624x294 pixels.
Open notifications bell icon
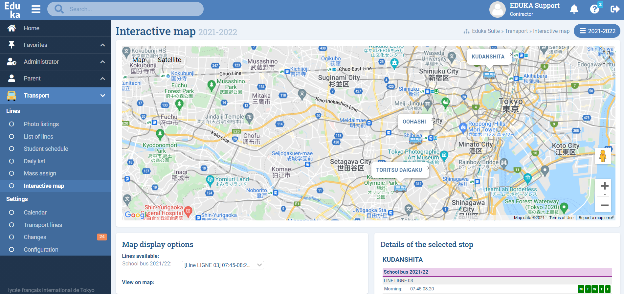pyautogui.click(x=574, y=9)
